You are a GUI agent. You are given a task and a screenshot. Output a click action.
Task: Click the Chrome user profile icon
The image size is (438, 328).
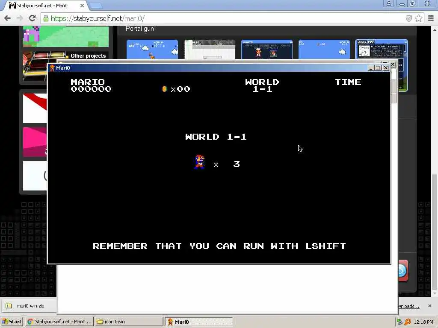[388, 3]
